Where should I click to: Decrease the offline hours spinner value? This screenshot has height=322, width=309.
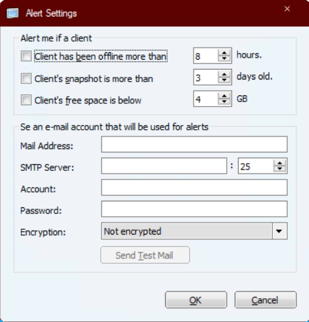[x=224, y=58]
